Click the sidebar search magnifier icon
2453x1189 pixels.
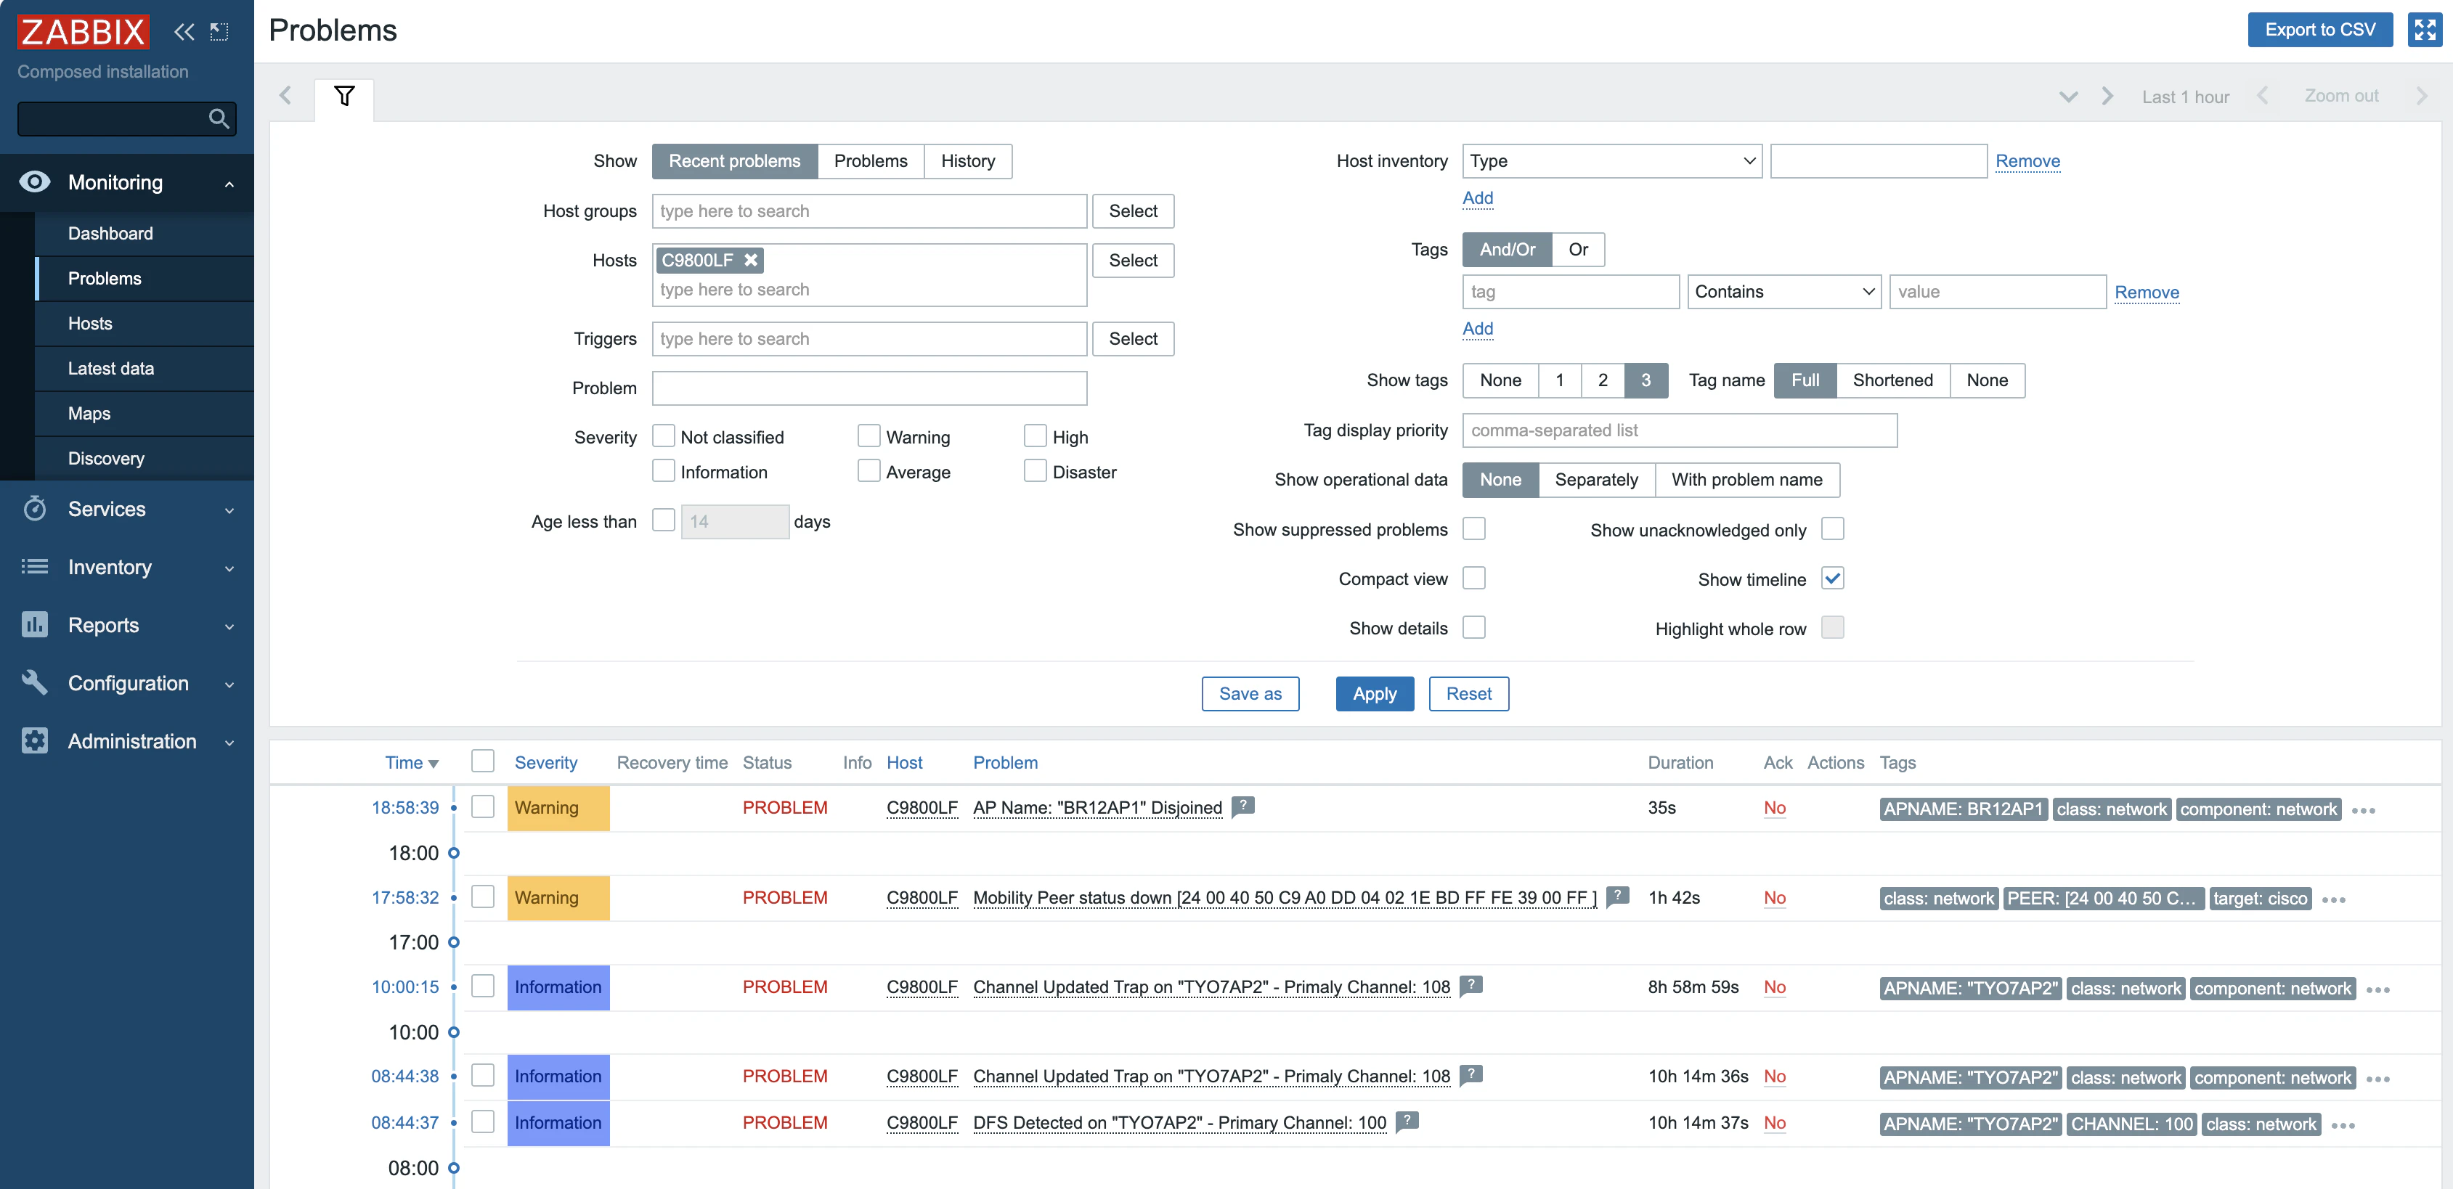point(218,119)
